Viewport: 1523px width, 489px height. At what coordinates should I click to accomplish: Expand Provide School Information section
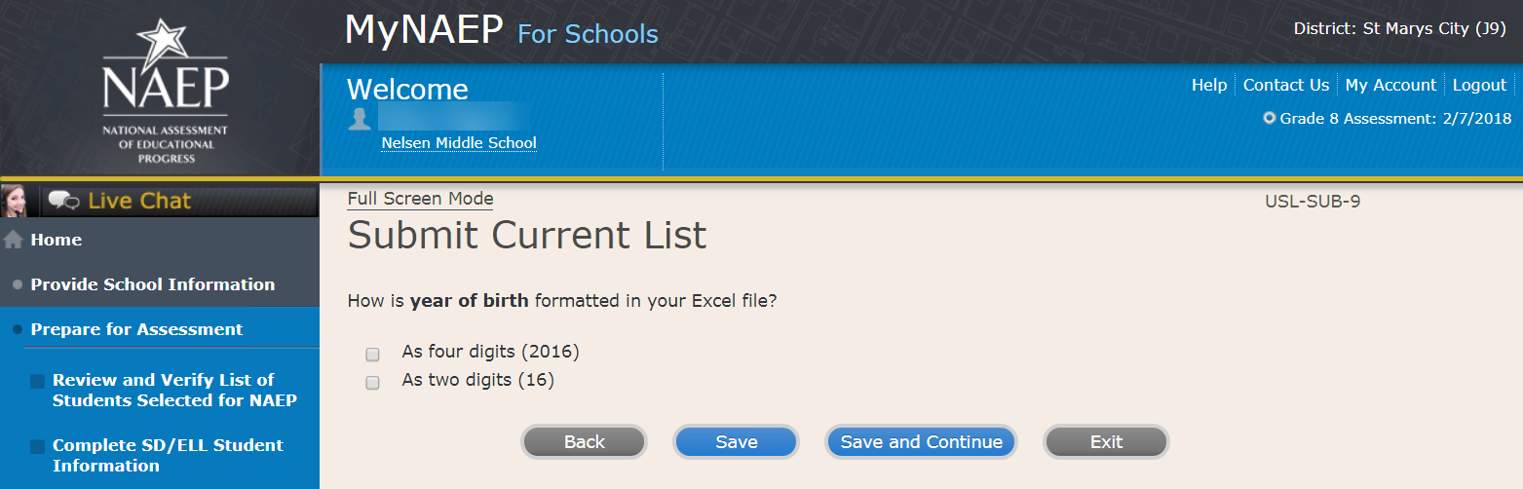coord(152,284)
